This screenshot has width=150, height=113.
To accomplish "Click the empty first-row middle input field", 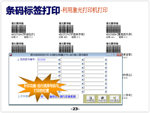I will click(x=71, y=60).
